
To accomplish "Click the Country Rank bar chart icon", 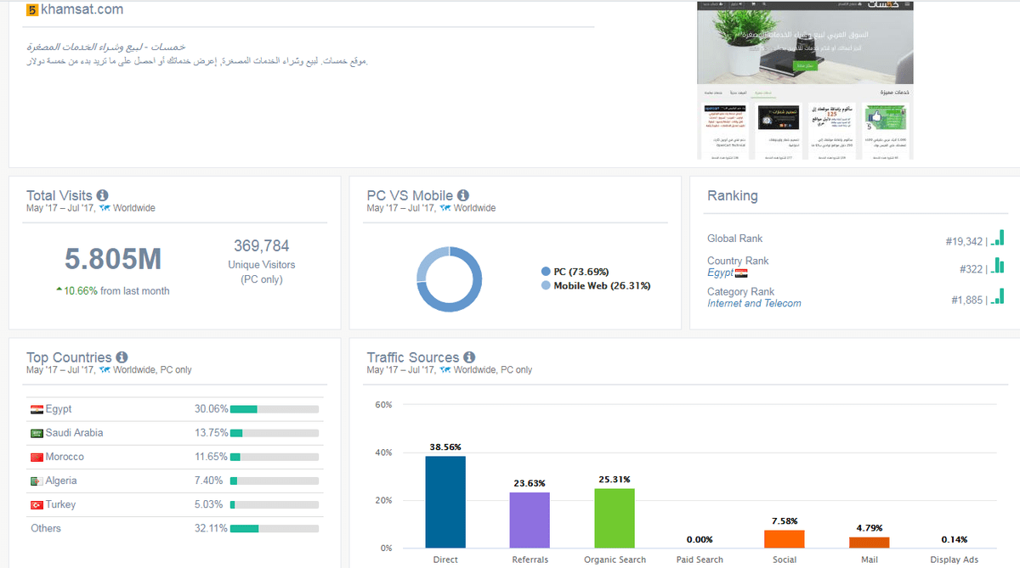I will pos(998,267).
